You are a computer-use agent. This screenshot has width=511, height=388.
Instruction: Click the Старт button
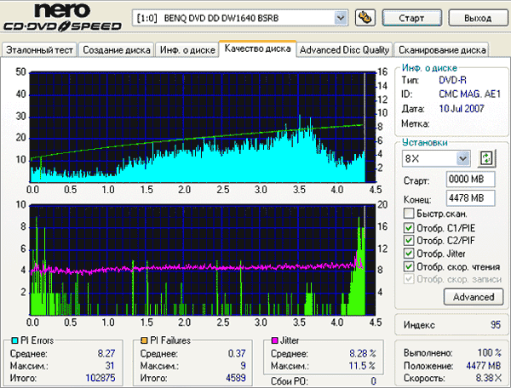click(x=411, y=18)
